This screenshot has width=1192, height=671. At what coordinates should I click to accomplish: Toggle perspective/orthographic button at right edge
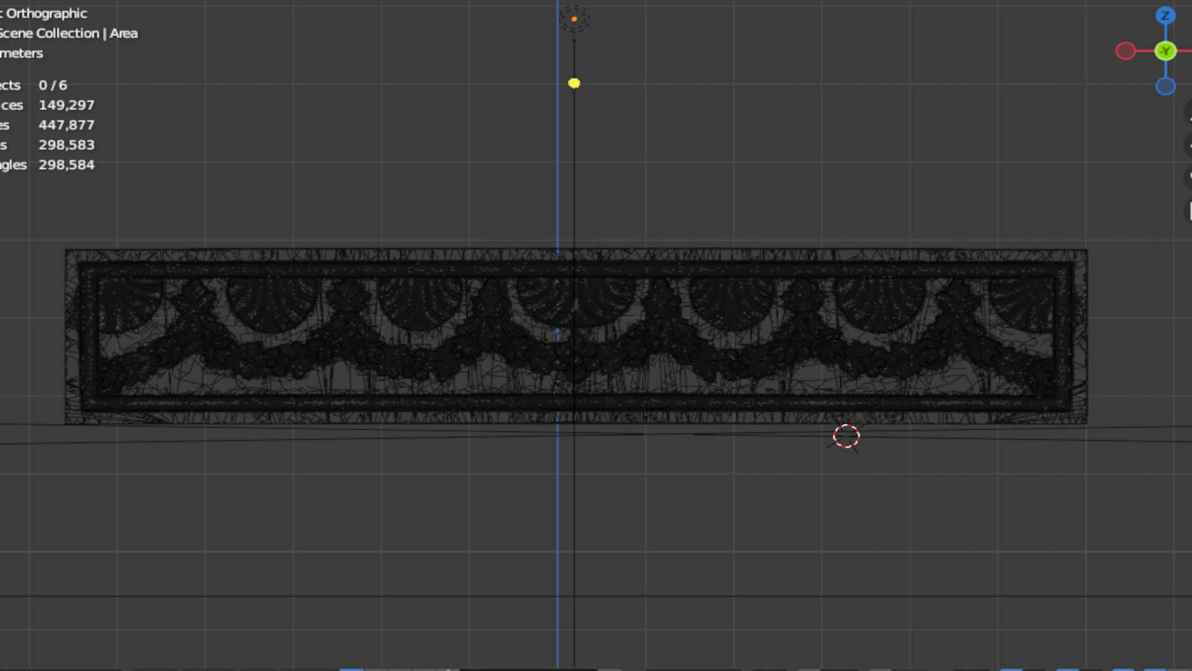click(x=1190, y=211)
